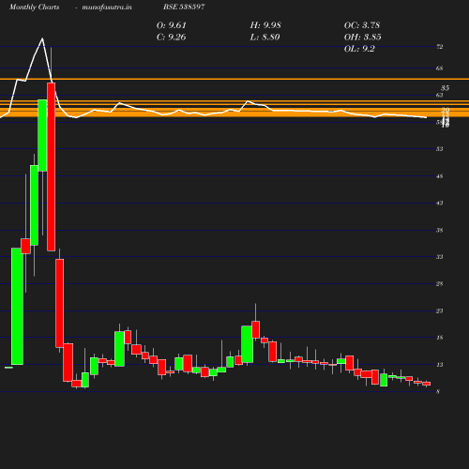Click the 43 price axis label

pos(440,204)
